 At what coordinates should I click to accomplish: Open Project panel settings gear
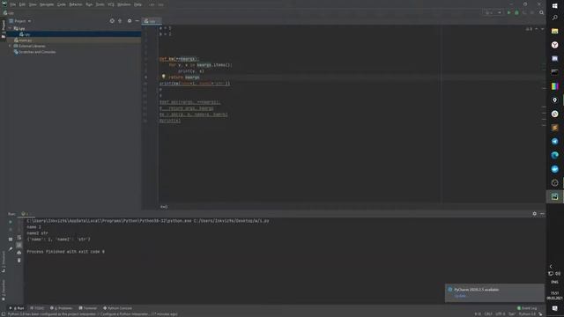click(x=130, y=21)
